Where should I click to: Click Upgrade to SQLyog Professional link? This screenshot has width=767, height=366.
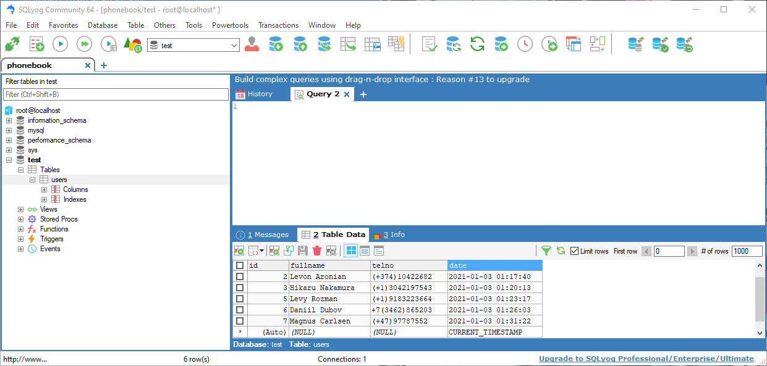click(x=646, y=359)
